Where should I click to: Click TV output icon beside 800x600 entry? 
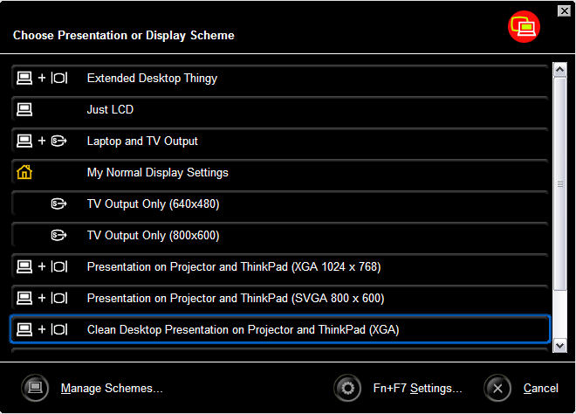[x=59, y=236]
